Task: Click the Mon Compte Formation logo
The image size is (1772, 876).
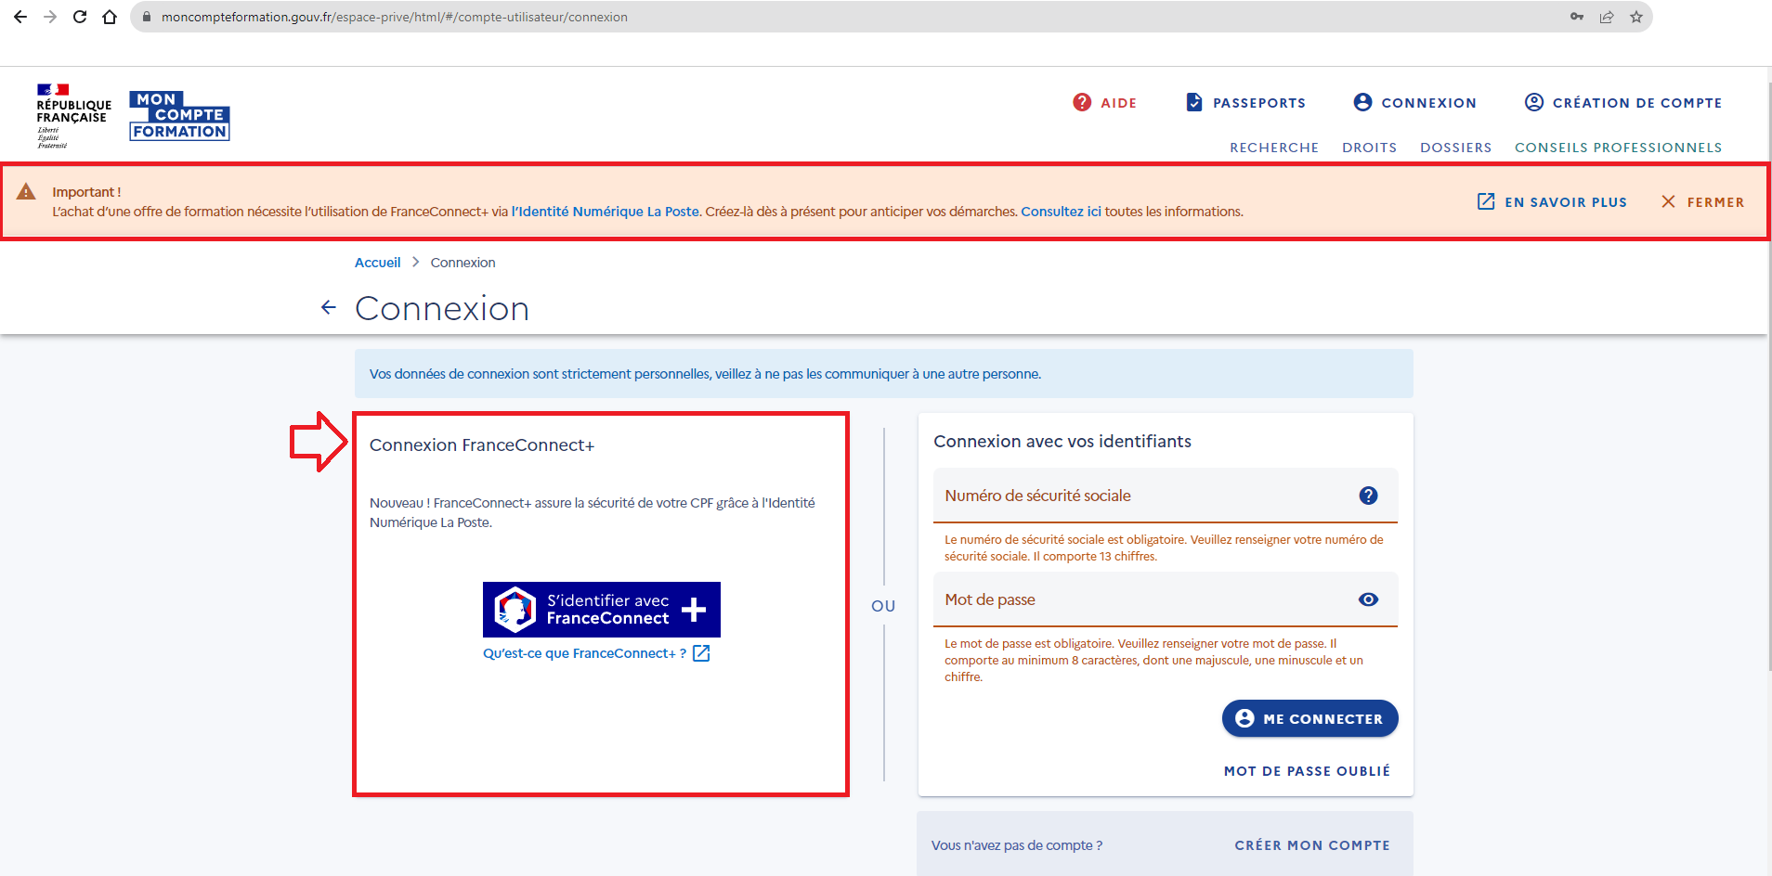Action: click(179, 116)
